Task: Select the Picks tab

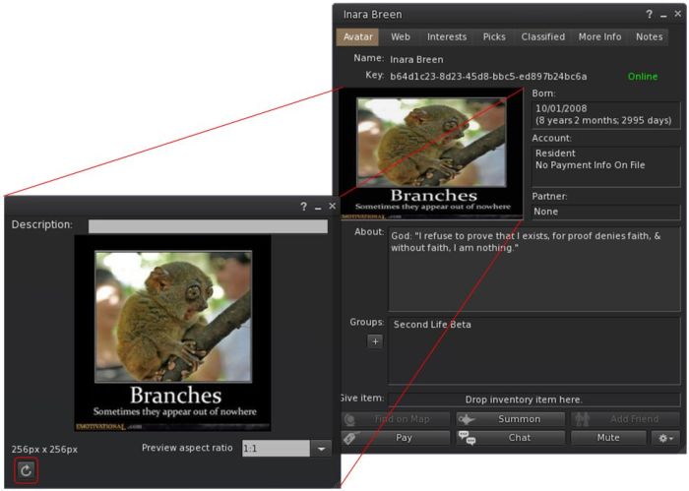Action: (494, 36)
